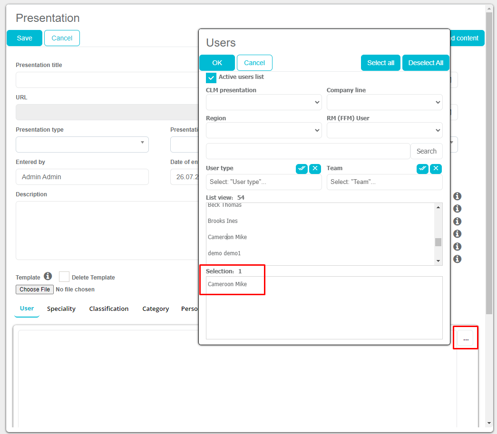Viewport: 497px width, 434px height.
Task: Clear Team selection X icon
Action: pyautogui.click(x=436, y=168)
